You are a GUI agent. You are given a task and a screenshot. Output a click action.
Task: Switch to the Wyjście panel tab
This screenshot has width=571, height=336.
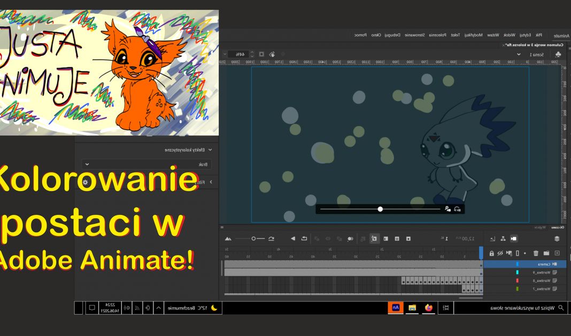tap(539, 227)
